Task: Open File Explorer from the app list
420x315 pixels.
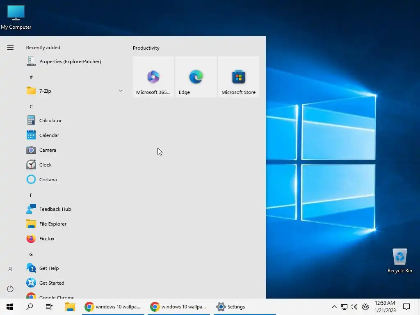Action: [x=75, y=224]
